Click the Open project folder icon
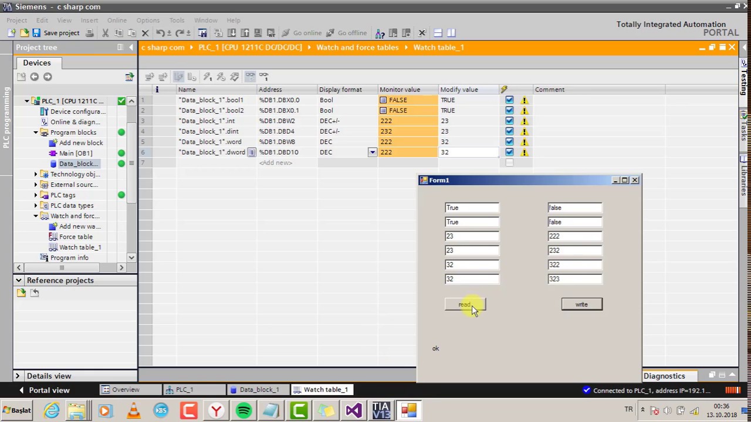751x422 pixels. [x=24, y=33]
